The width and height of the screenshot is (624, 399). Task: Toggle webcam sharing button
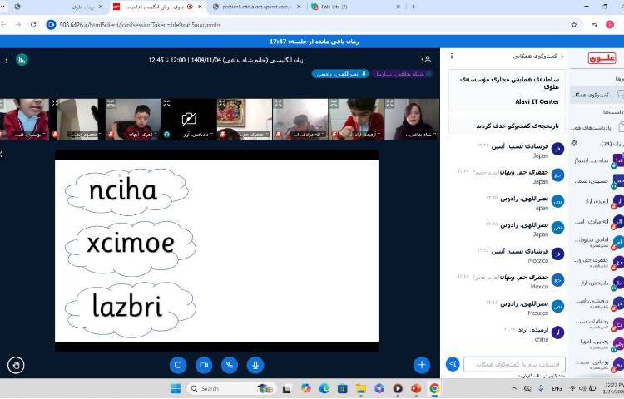(204, 365)
